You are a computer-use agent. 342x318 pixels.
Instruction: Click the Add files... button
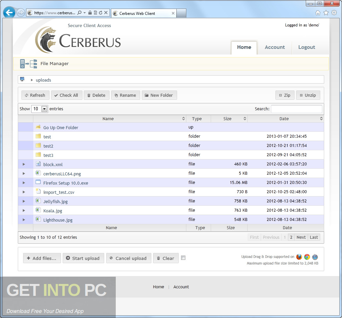point(42,258)
